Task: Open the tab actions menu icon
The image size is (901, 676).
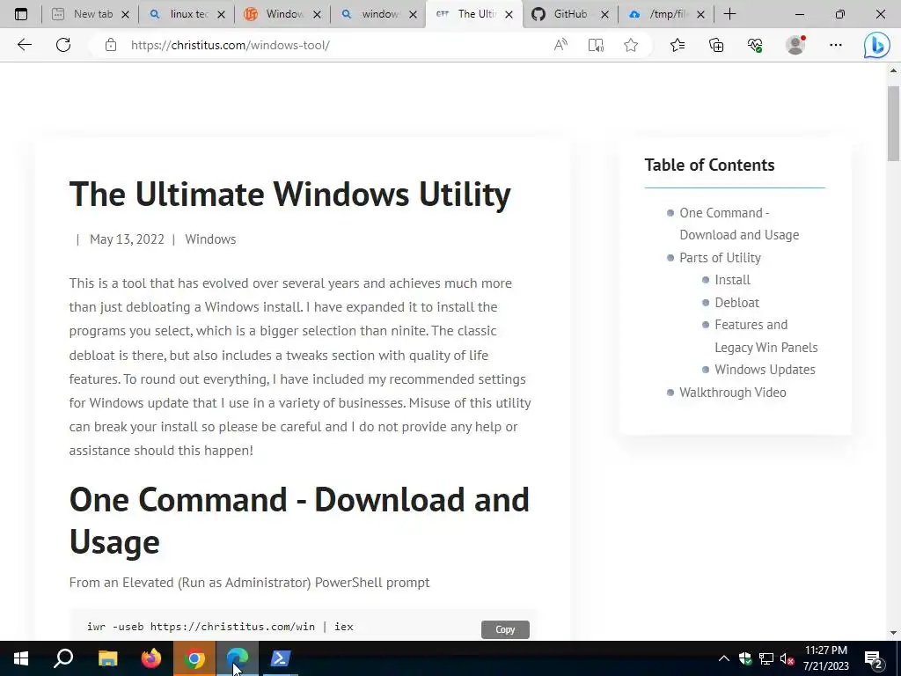Action: coord(21,14)
